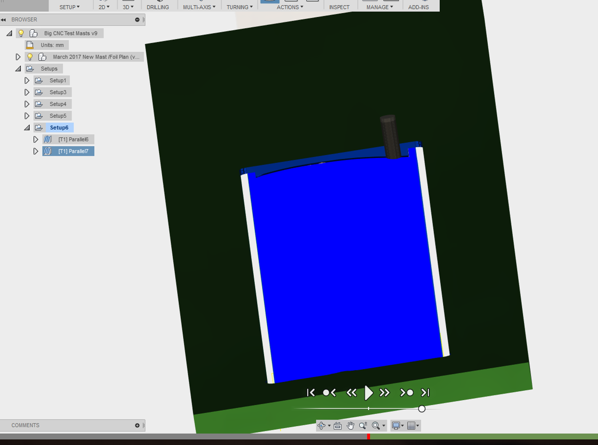Click the Play simulation button
Screen dimensions: 598x445
[369, 393]
